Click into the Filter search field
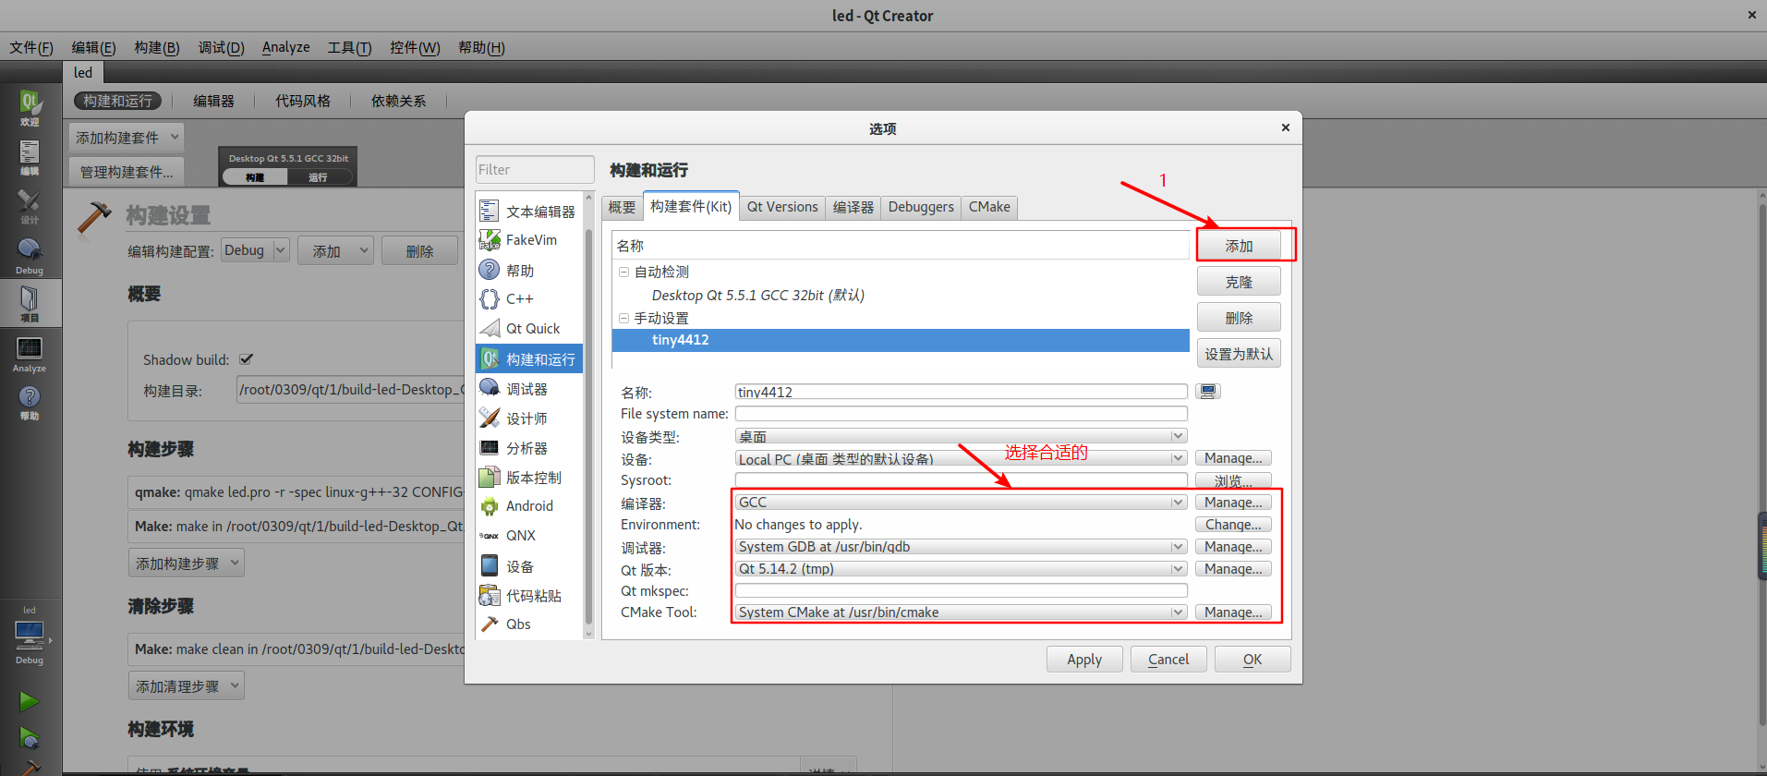The width and height of the screenshot is (1767, 776). click(535, 170)
